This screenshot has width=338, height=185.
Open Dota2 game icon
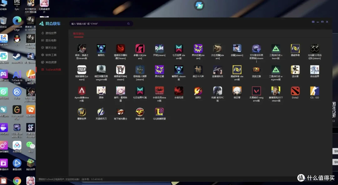point(295,91)
